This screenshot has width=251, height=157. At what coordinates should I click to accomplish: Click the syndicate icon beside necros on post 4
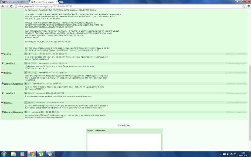2,72
